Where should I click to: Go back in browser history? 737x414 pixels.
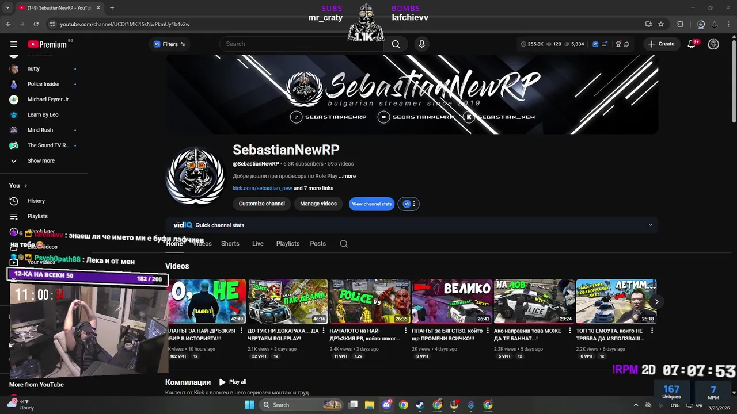[x=8, y=24]
